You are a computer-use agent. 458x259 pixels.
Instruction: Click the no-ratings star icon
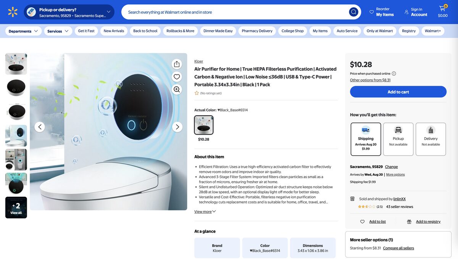point(197,93)
